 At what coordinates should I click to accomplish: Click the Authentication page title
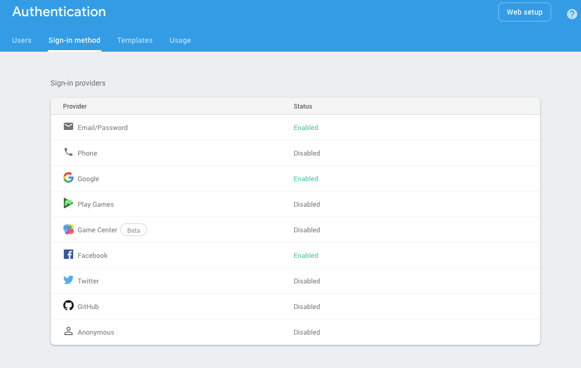click(59, 11)
